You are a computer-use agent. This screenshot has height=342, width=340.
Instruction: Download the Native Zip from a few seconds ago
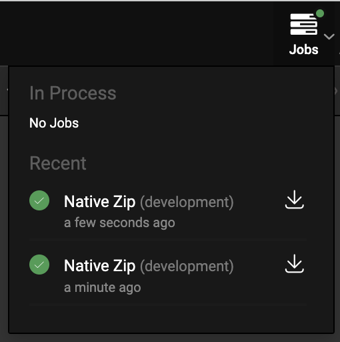pyautogui.click(x=294, y=200)
